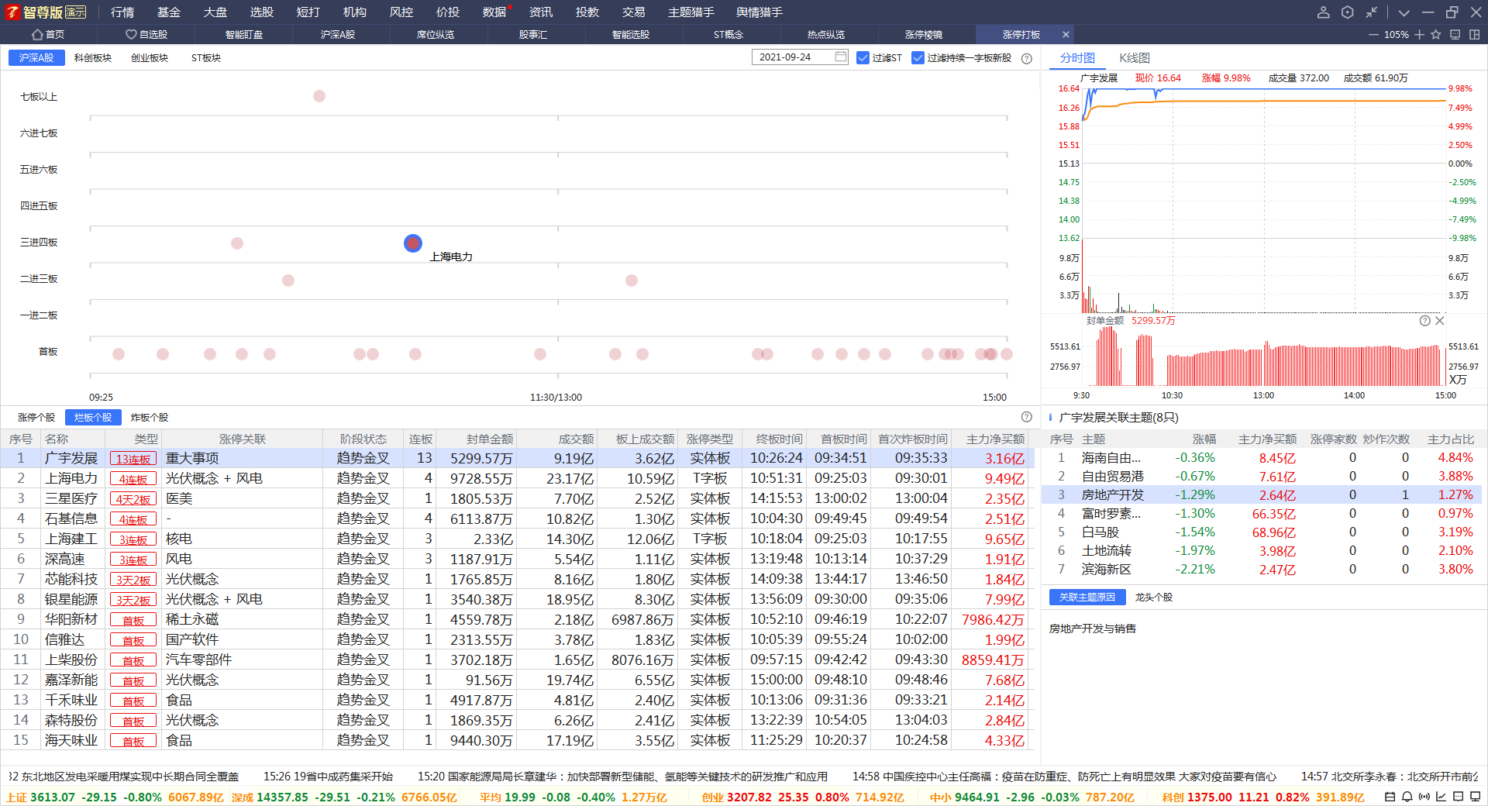Click help icon in 封单金额 panel
The height and width of the screenshot is (806, 1488).
pyautogui.click(x=1424, y=321)
